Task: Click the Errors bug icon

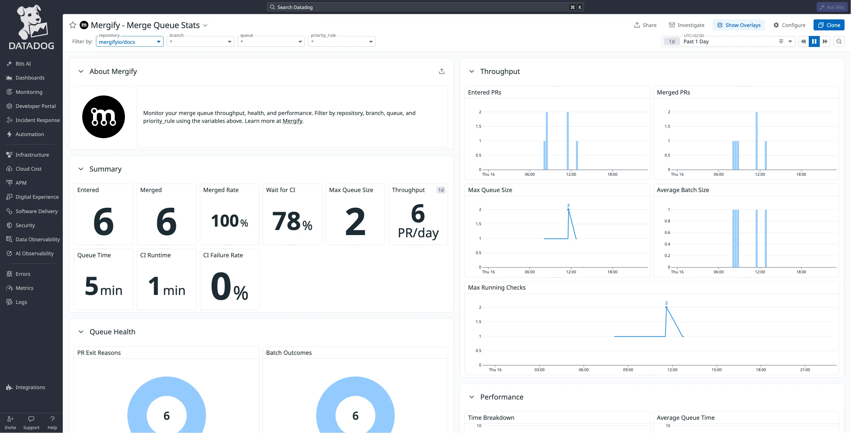Action: [x=9, y=274]
